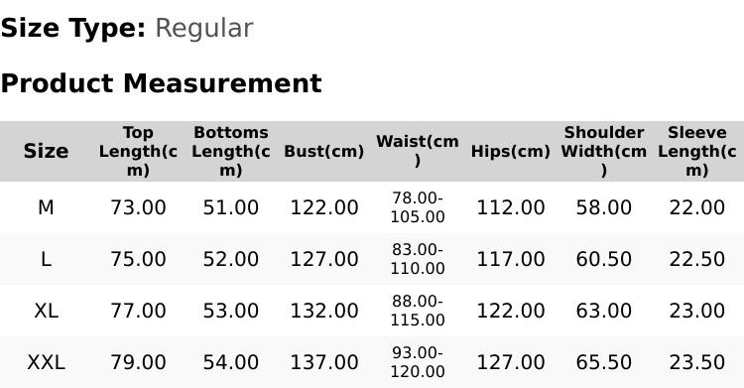Select the 137.00 bust value

324,363
